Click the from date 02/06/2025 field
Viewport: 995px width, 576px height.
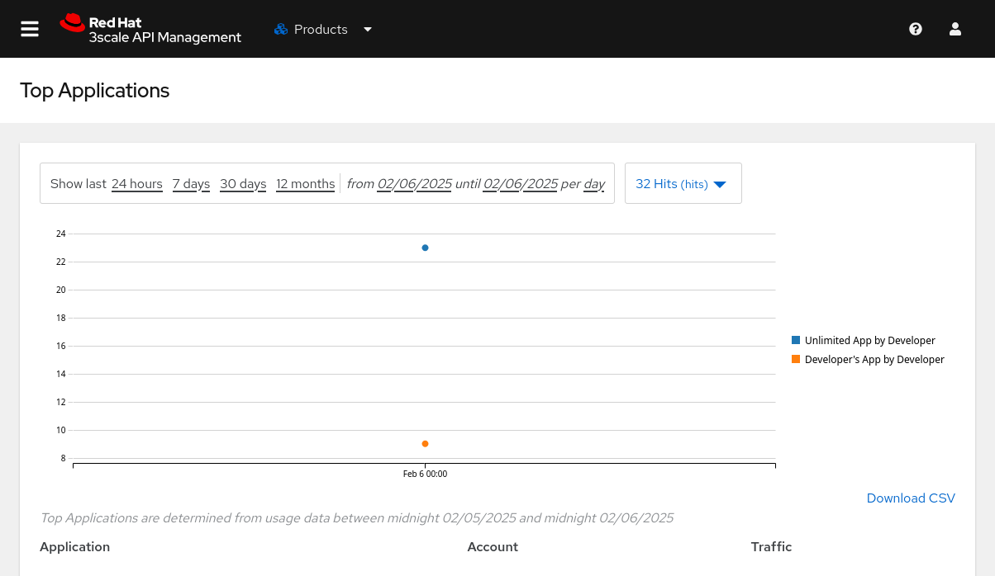click(414, 184)
